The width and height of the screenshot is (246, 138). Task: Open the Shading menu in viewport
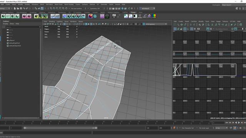coord(52,21)
